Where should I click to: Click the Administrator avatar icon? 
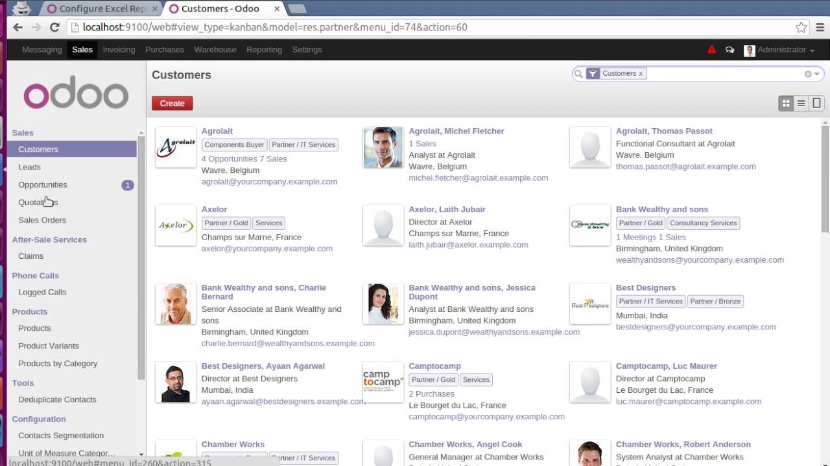point(750,50)
